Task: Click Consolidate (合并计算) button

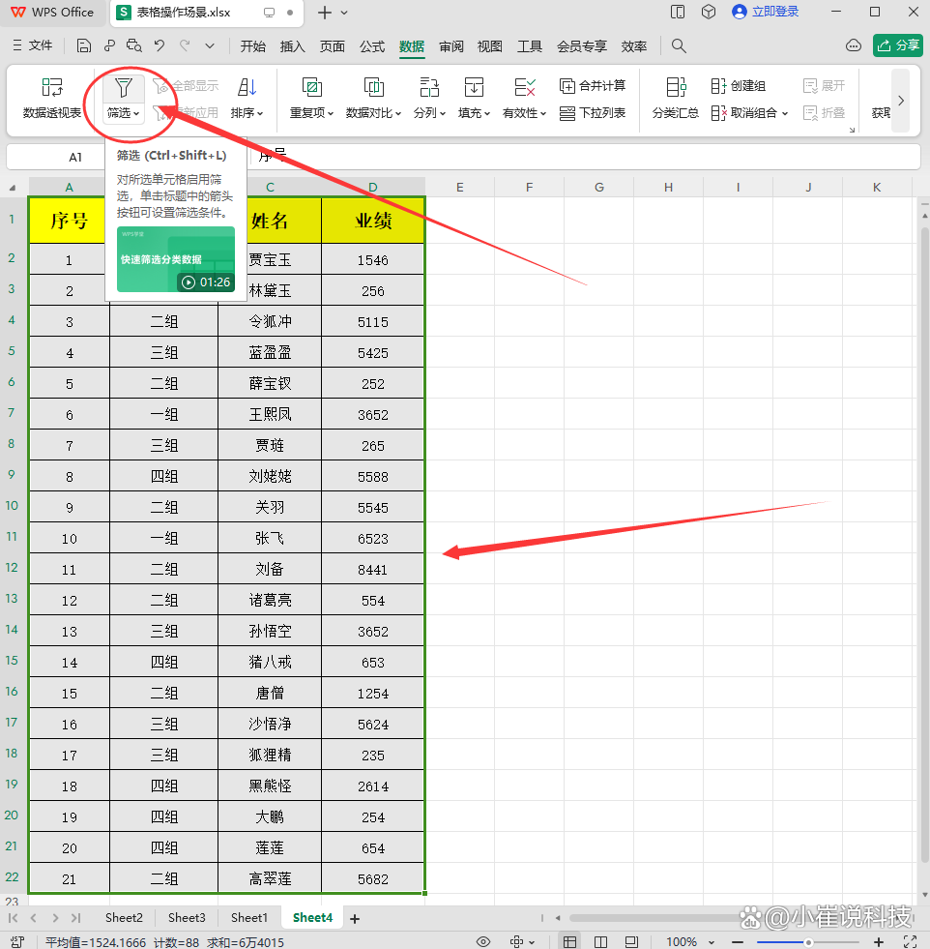Action: [x=593, y=86]
